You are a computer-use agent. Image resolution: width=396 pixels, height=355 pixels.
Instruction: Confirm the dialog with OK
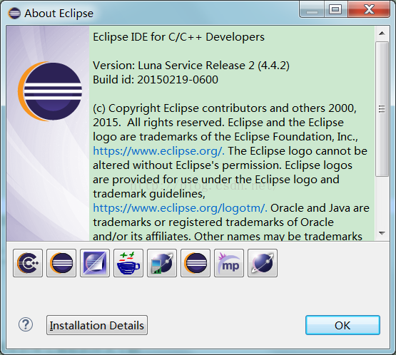tap(342, 325)
